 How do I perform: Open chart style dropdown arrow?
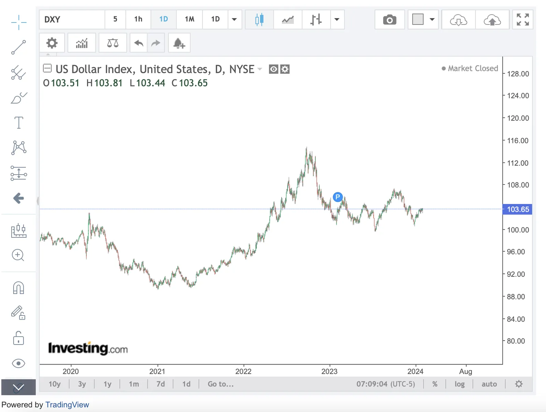pyautogui.click(x=337, y=19)
